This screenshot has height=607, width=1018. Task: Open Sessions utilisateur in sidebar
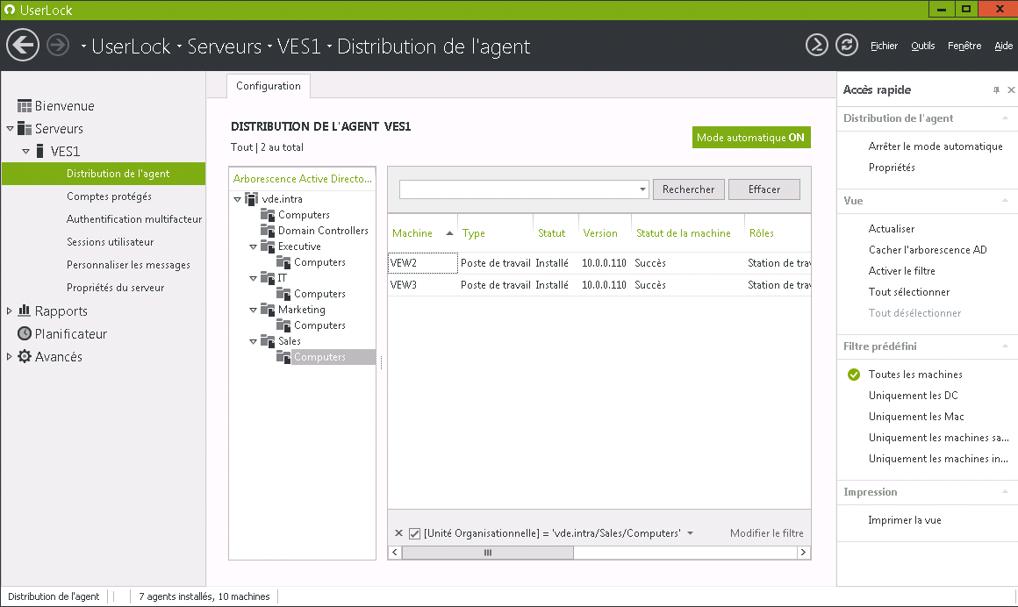111,242
